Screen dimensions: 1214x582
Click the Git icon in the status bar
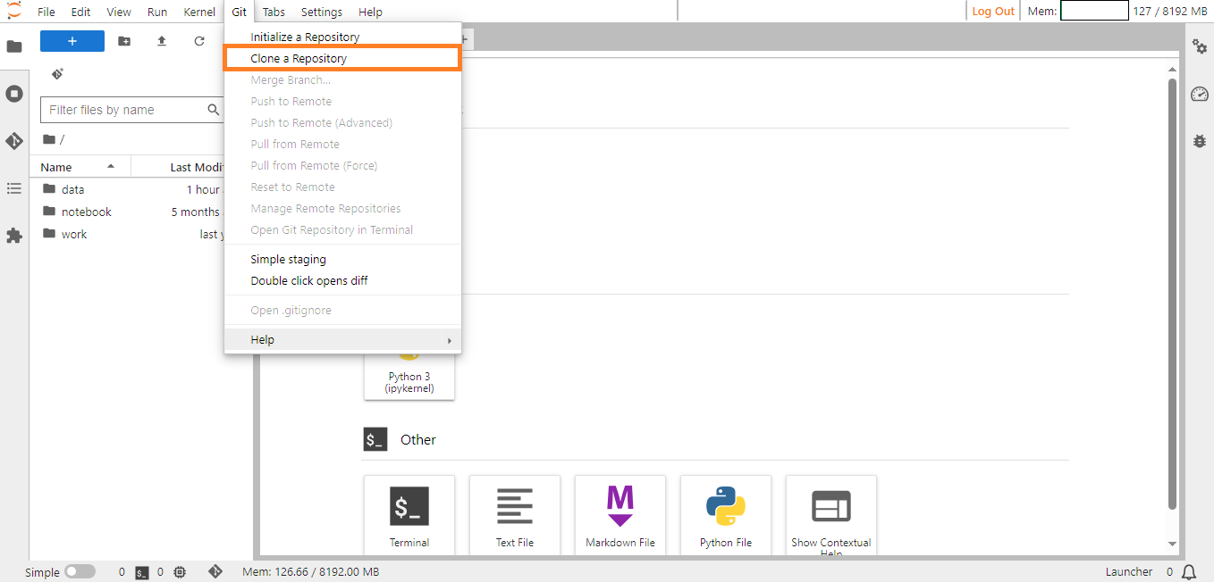click(x=215, y=571)
